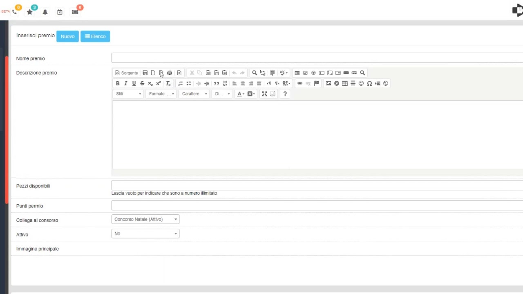Toggle Italic formatting
Screen dimensions: 523x294
[126, 83]
